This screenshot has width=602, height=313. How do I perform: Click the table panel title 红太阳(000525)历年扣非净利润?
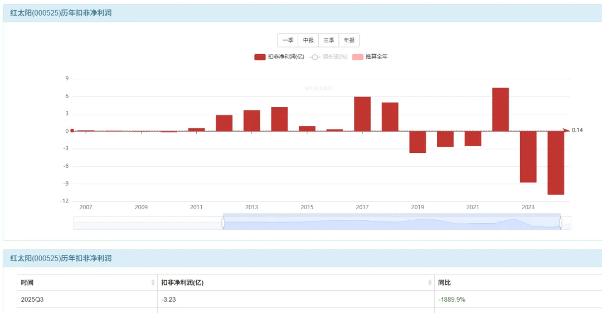61,258
